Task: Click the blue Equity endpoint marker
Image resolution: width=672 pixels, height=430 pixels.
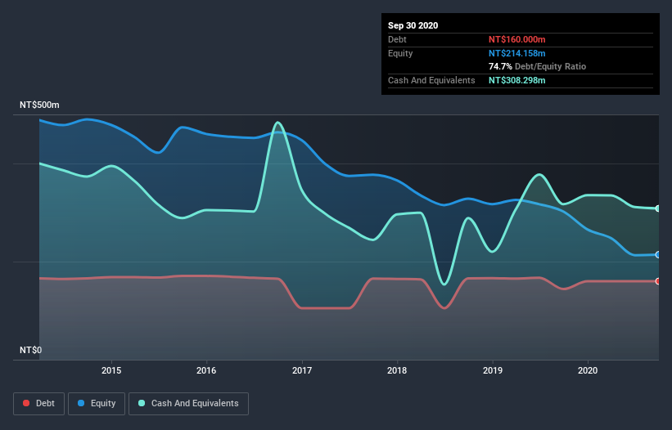Action: coord(658,254)
